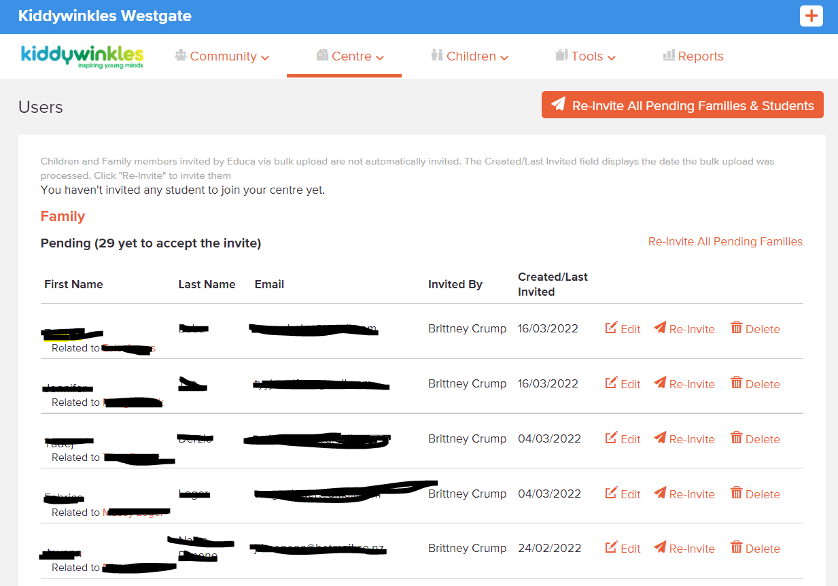Image resolution: width=838 pixels, height=586 pixels.
Task: Open the Community menu
Action: [222, 56]
